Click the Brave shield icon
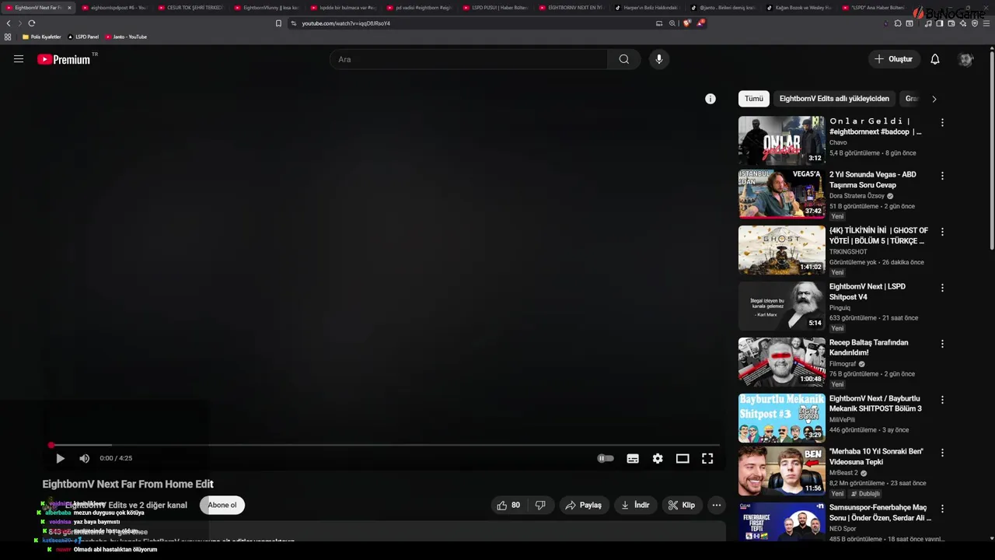 pos(686,23)
